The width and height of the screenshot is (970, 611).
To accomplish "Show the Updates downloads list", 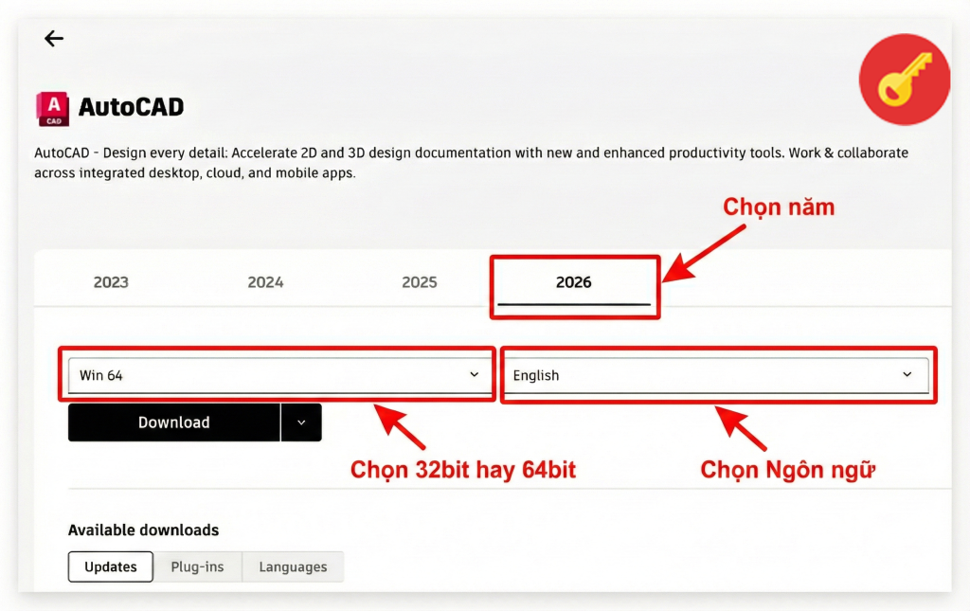I will tap(111, 566).
